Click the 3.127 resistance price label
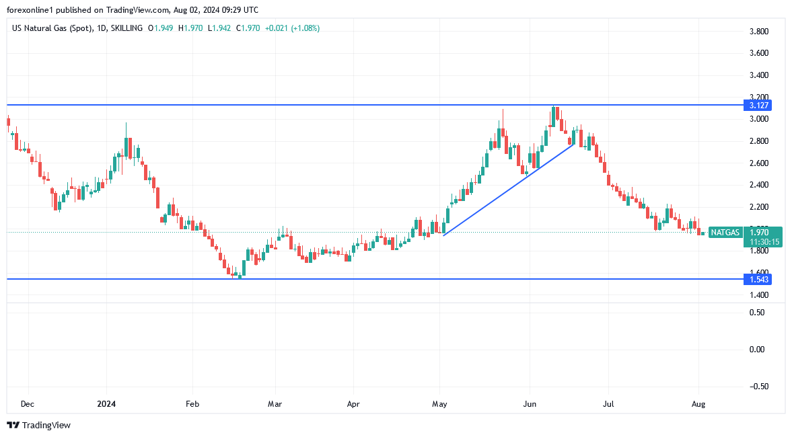792x437 pixels. 758,106
